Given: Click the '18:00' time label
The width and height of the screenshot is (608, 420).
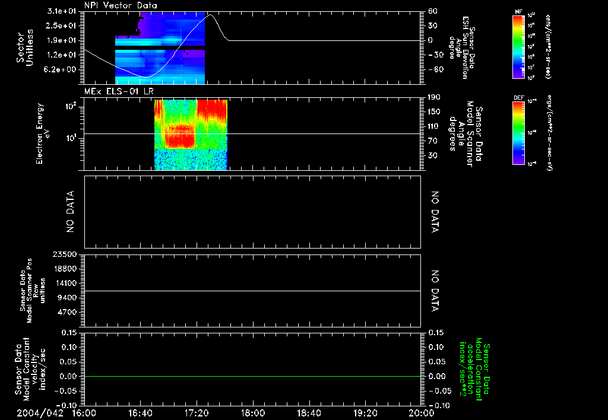Looking at the screenshot, I should [253, 413].
